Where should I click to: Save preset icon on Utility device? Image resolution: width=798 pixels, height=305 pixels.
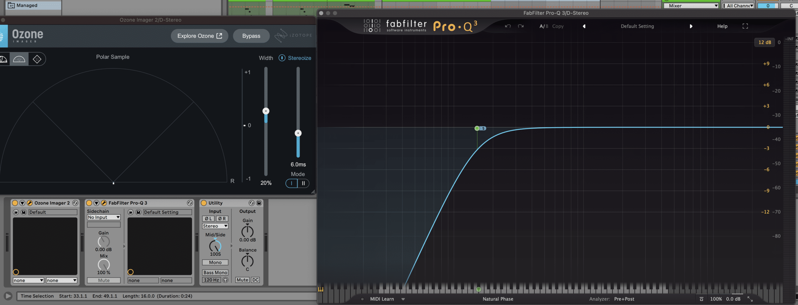(259, 203)
